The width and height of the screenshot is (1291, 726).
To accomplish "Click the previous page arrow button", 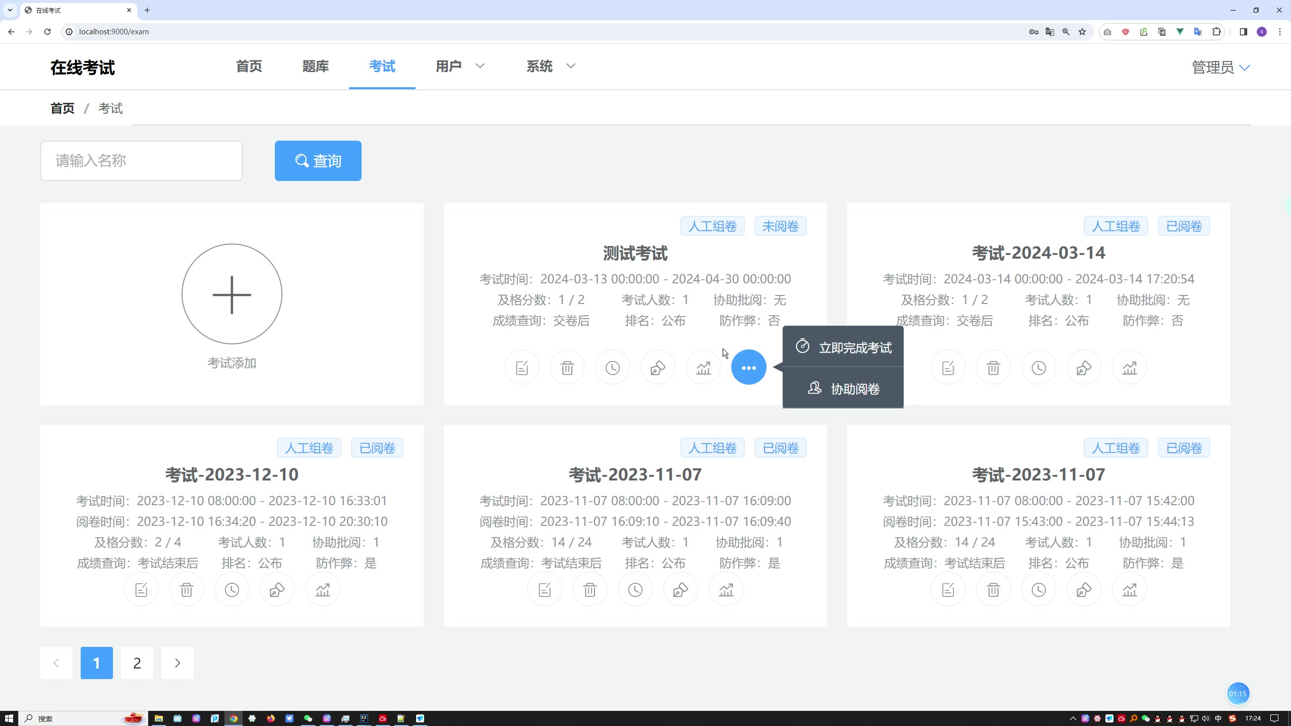I will 56,663.
